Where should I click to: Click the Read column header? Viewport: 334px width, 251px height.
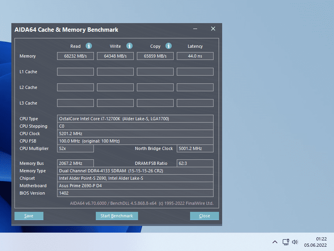(x=75, y=46)
